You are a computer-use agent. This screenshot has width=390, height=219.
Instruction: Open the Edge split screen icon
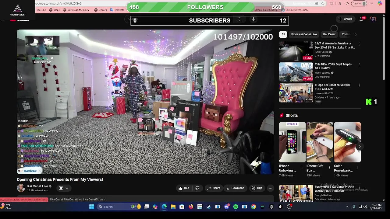pyautogui.click(x=316, y=3)
